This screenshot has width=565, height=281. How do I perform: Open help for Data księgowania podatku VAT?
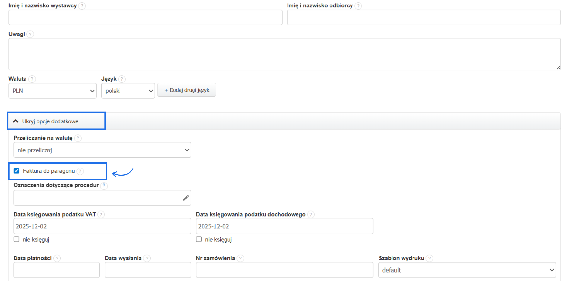coord(101,215)
